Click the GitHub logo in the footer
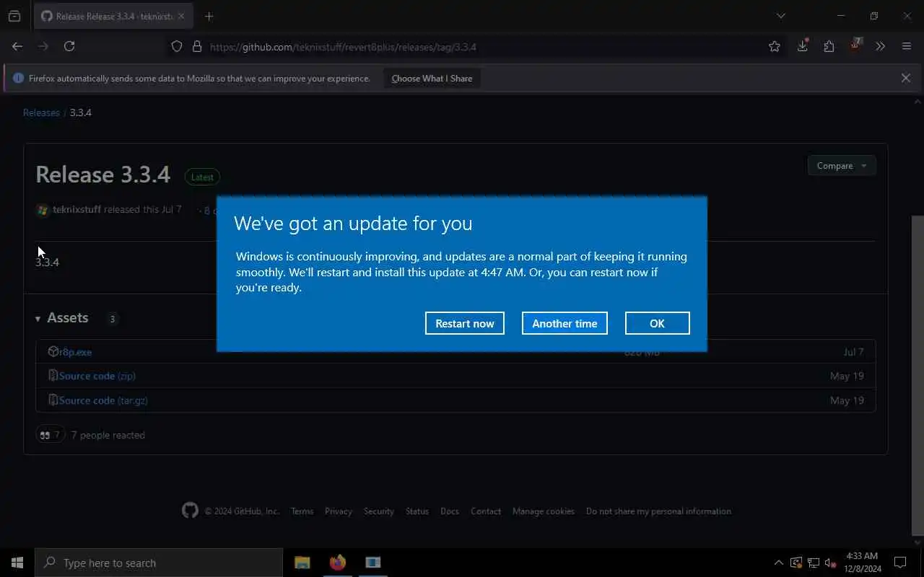This screenshot has height=577, width=924. tap(190, 511)
